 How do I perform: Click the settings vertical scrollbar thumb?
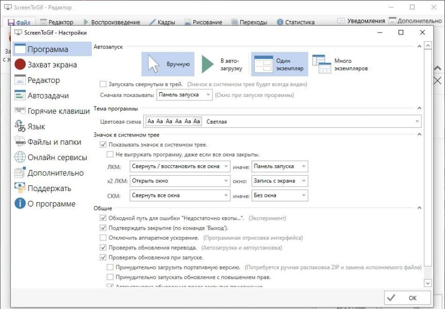pyautogui.click(x=427, y=158)
